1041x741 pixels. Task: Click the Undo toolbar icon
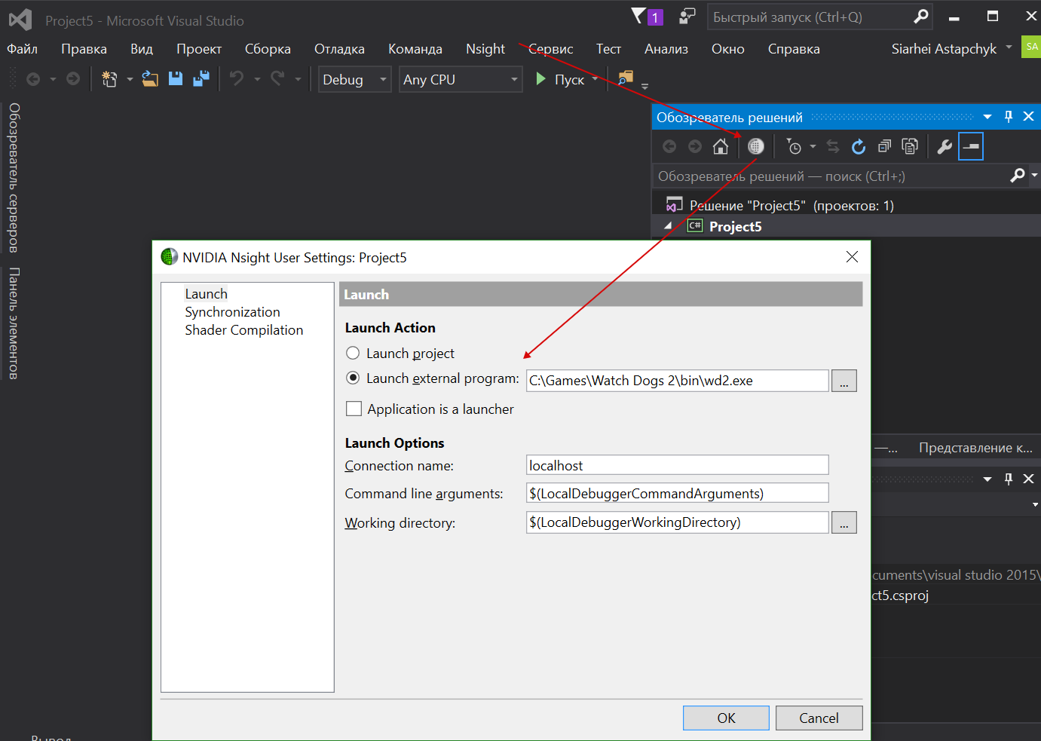pos(237,78)
